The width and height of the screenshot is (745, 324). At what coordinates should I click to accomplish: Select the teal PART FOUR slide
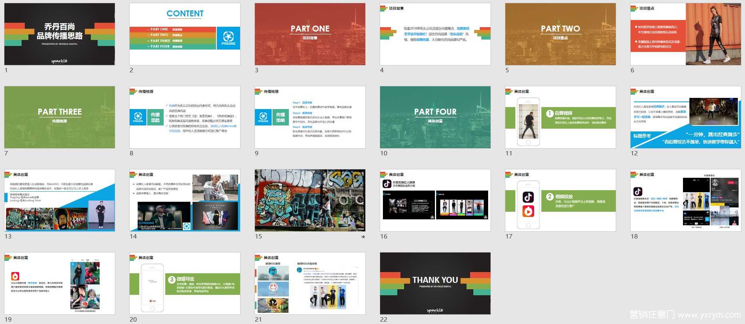(435, 117)
